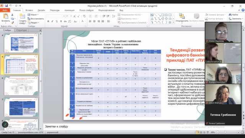Open the font size dropdown
The height and width of the screenshot is (138, 245).
click(x=71, y=16)
